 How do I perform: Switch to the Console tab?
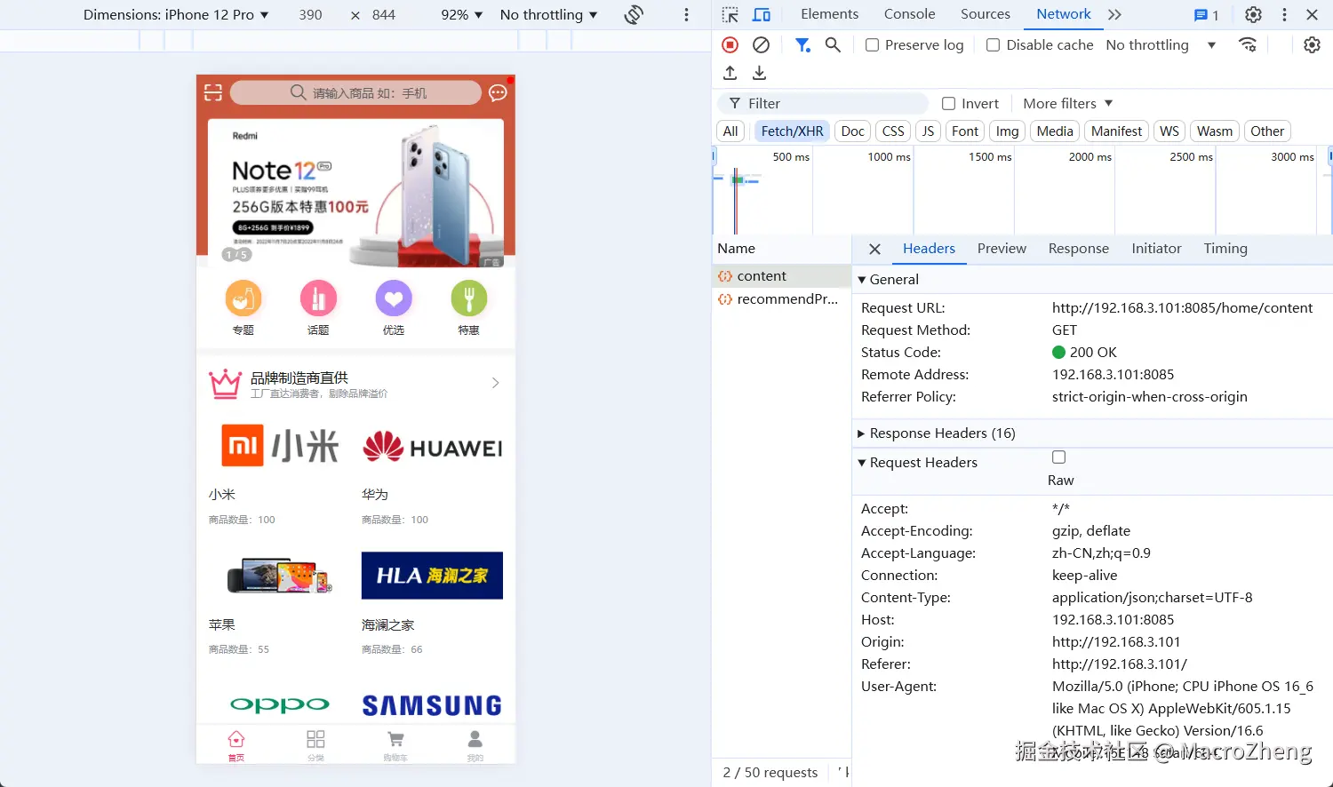point(909,14)
